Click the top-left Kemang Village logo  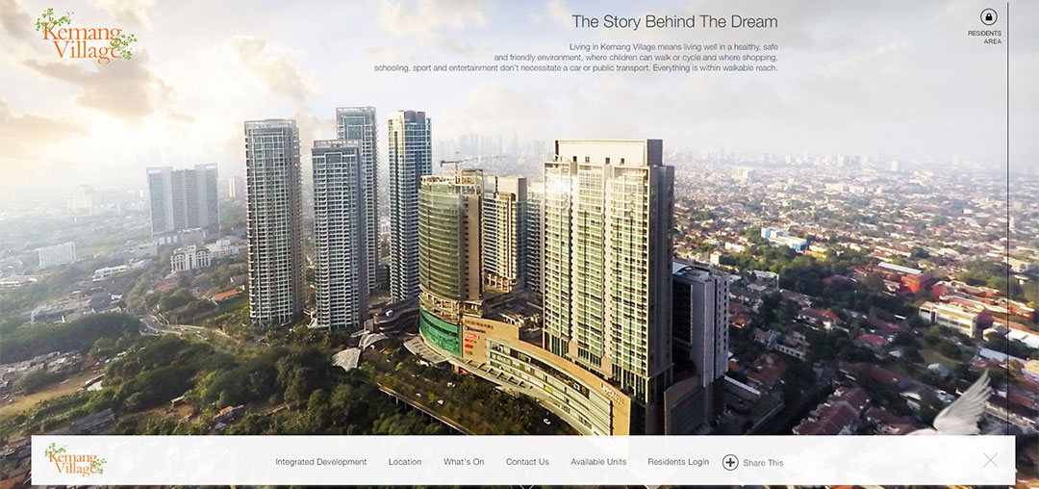(86, 36)
